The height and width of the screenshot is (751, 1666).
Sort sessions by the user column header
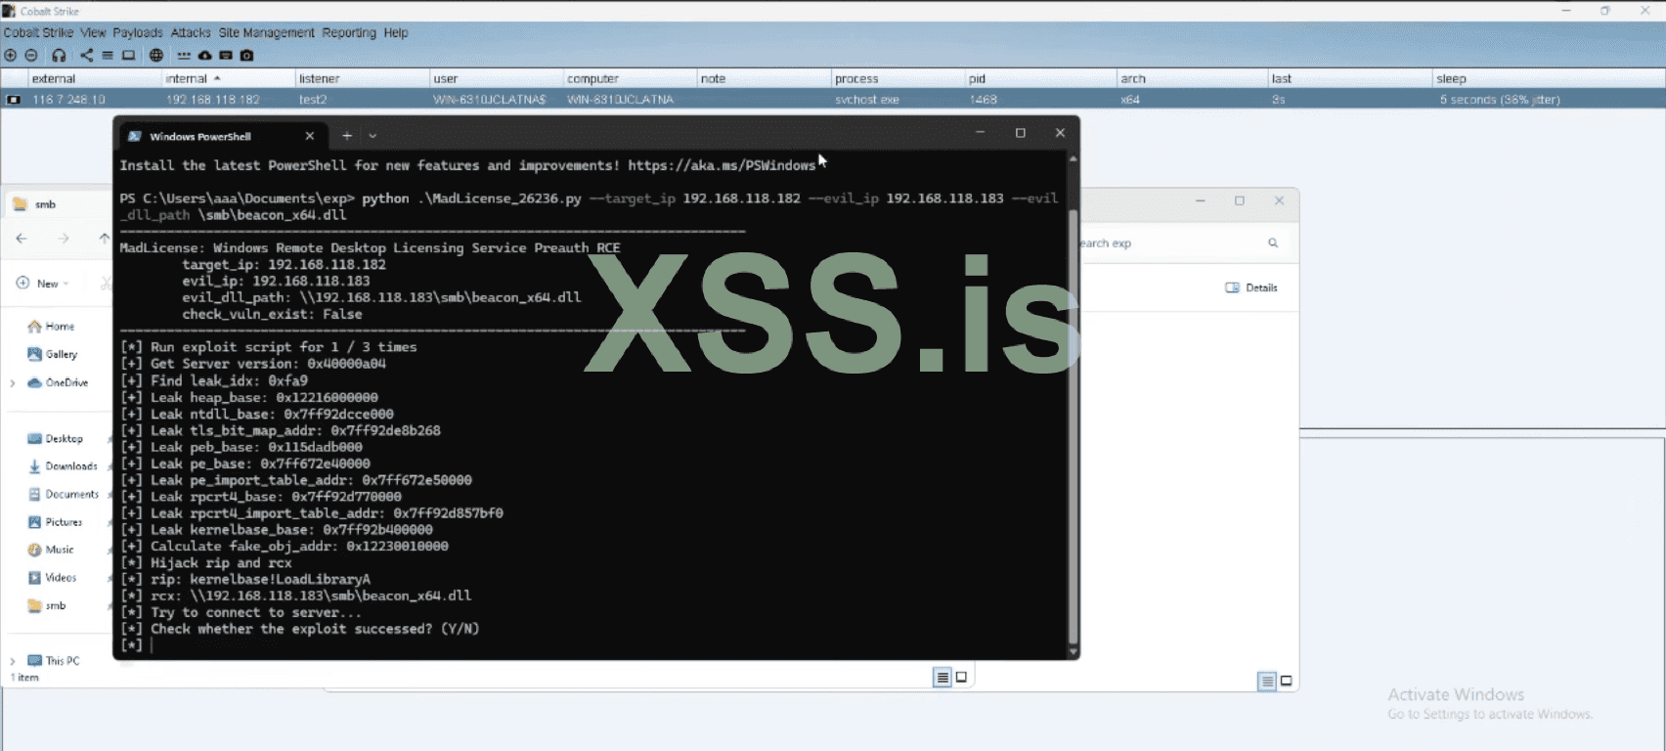pyautogui.click(x=496, y=78)
